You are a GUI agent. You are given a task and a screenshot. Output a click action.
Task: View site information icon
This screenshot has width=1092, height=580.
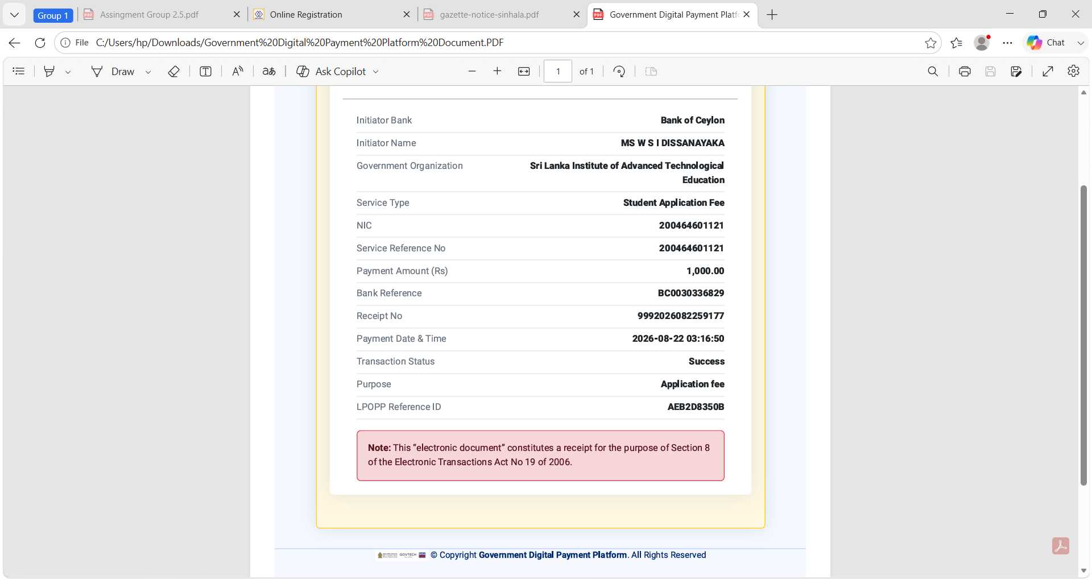tap(65, 43)
